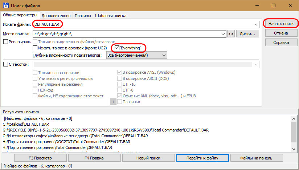Open the 'Дополнительно' tab
Screen dimensions: 299x170
pyautogui.click(x=56, y=16)
